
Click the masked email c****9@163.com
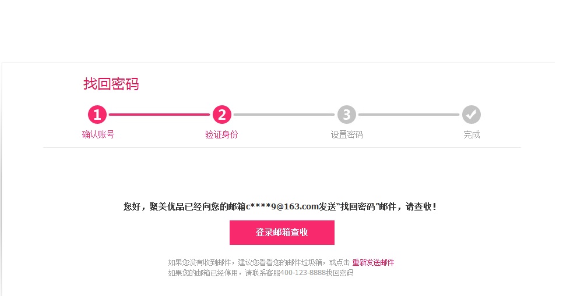[x=282, y=207]
